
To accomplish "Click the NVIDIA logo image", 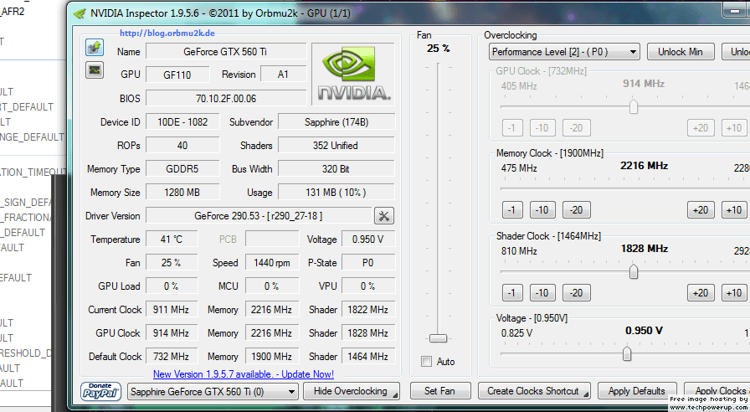I will pos(353,75).
